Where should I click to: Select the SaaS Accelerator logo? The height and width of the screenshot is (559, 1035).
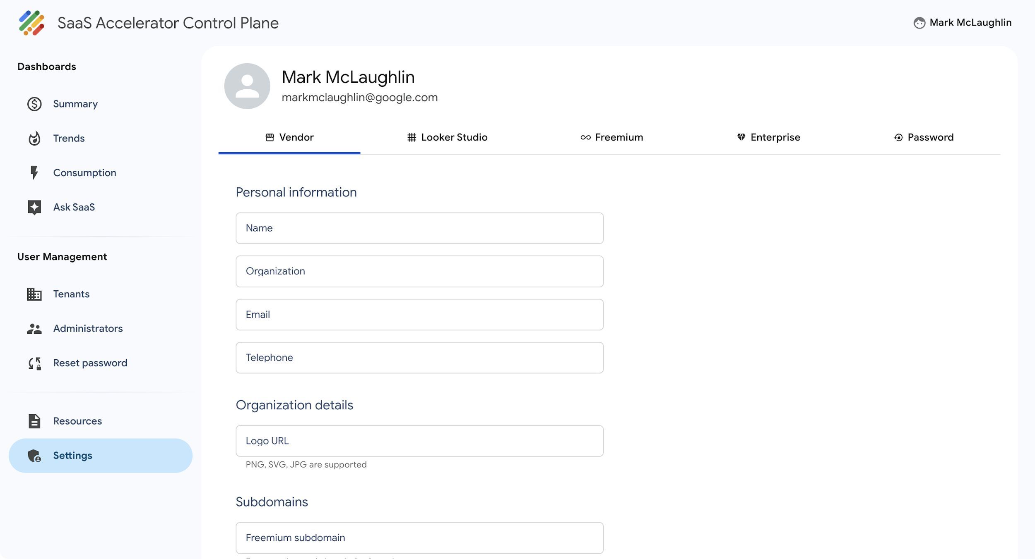point(31,24)
